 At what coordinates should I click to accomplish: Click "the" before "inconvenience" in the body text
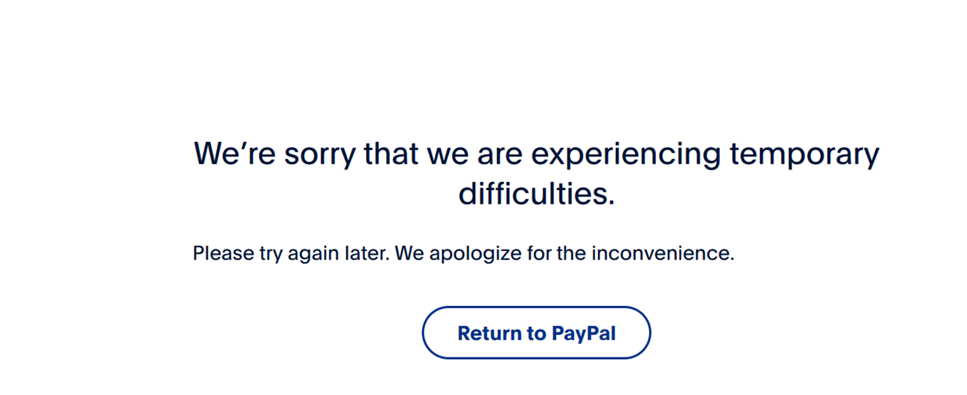coord(571,253)
